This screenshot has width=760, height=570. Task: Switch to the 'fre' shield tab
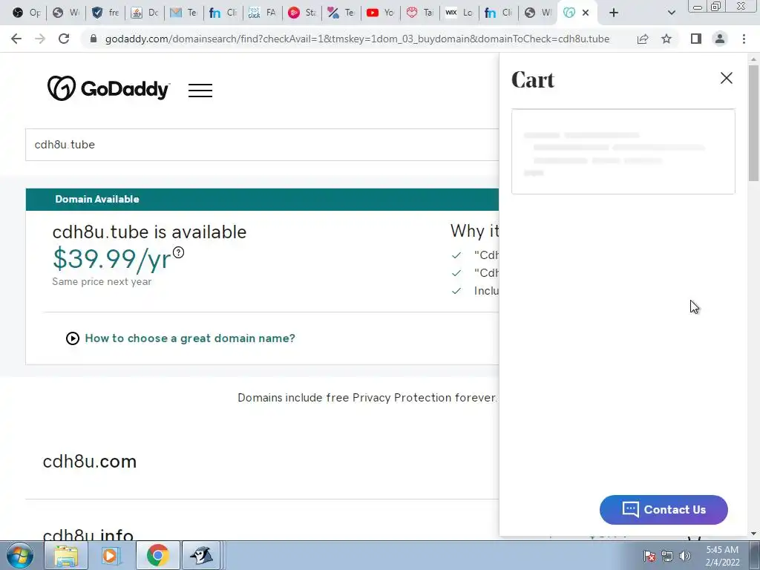[x=105, y=13]
